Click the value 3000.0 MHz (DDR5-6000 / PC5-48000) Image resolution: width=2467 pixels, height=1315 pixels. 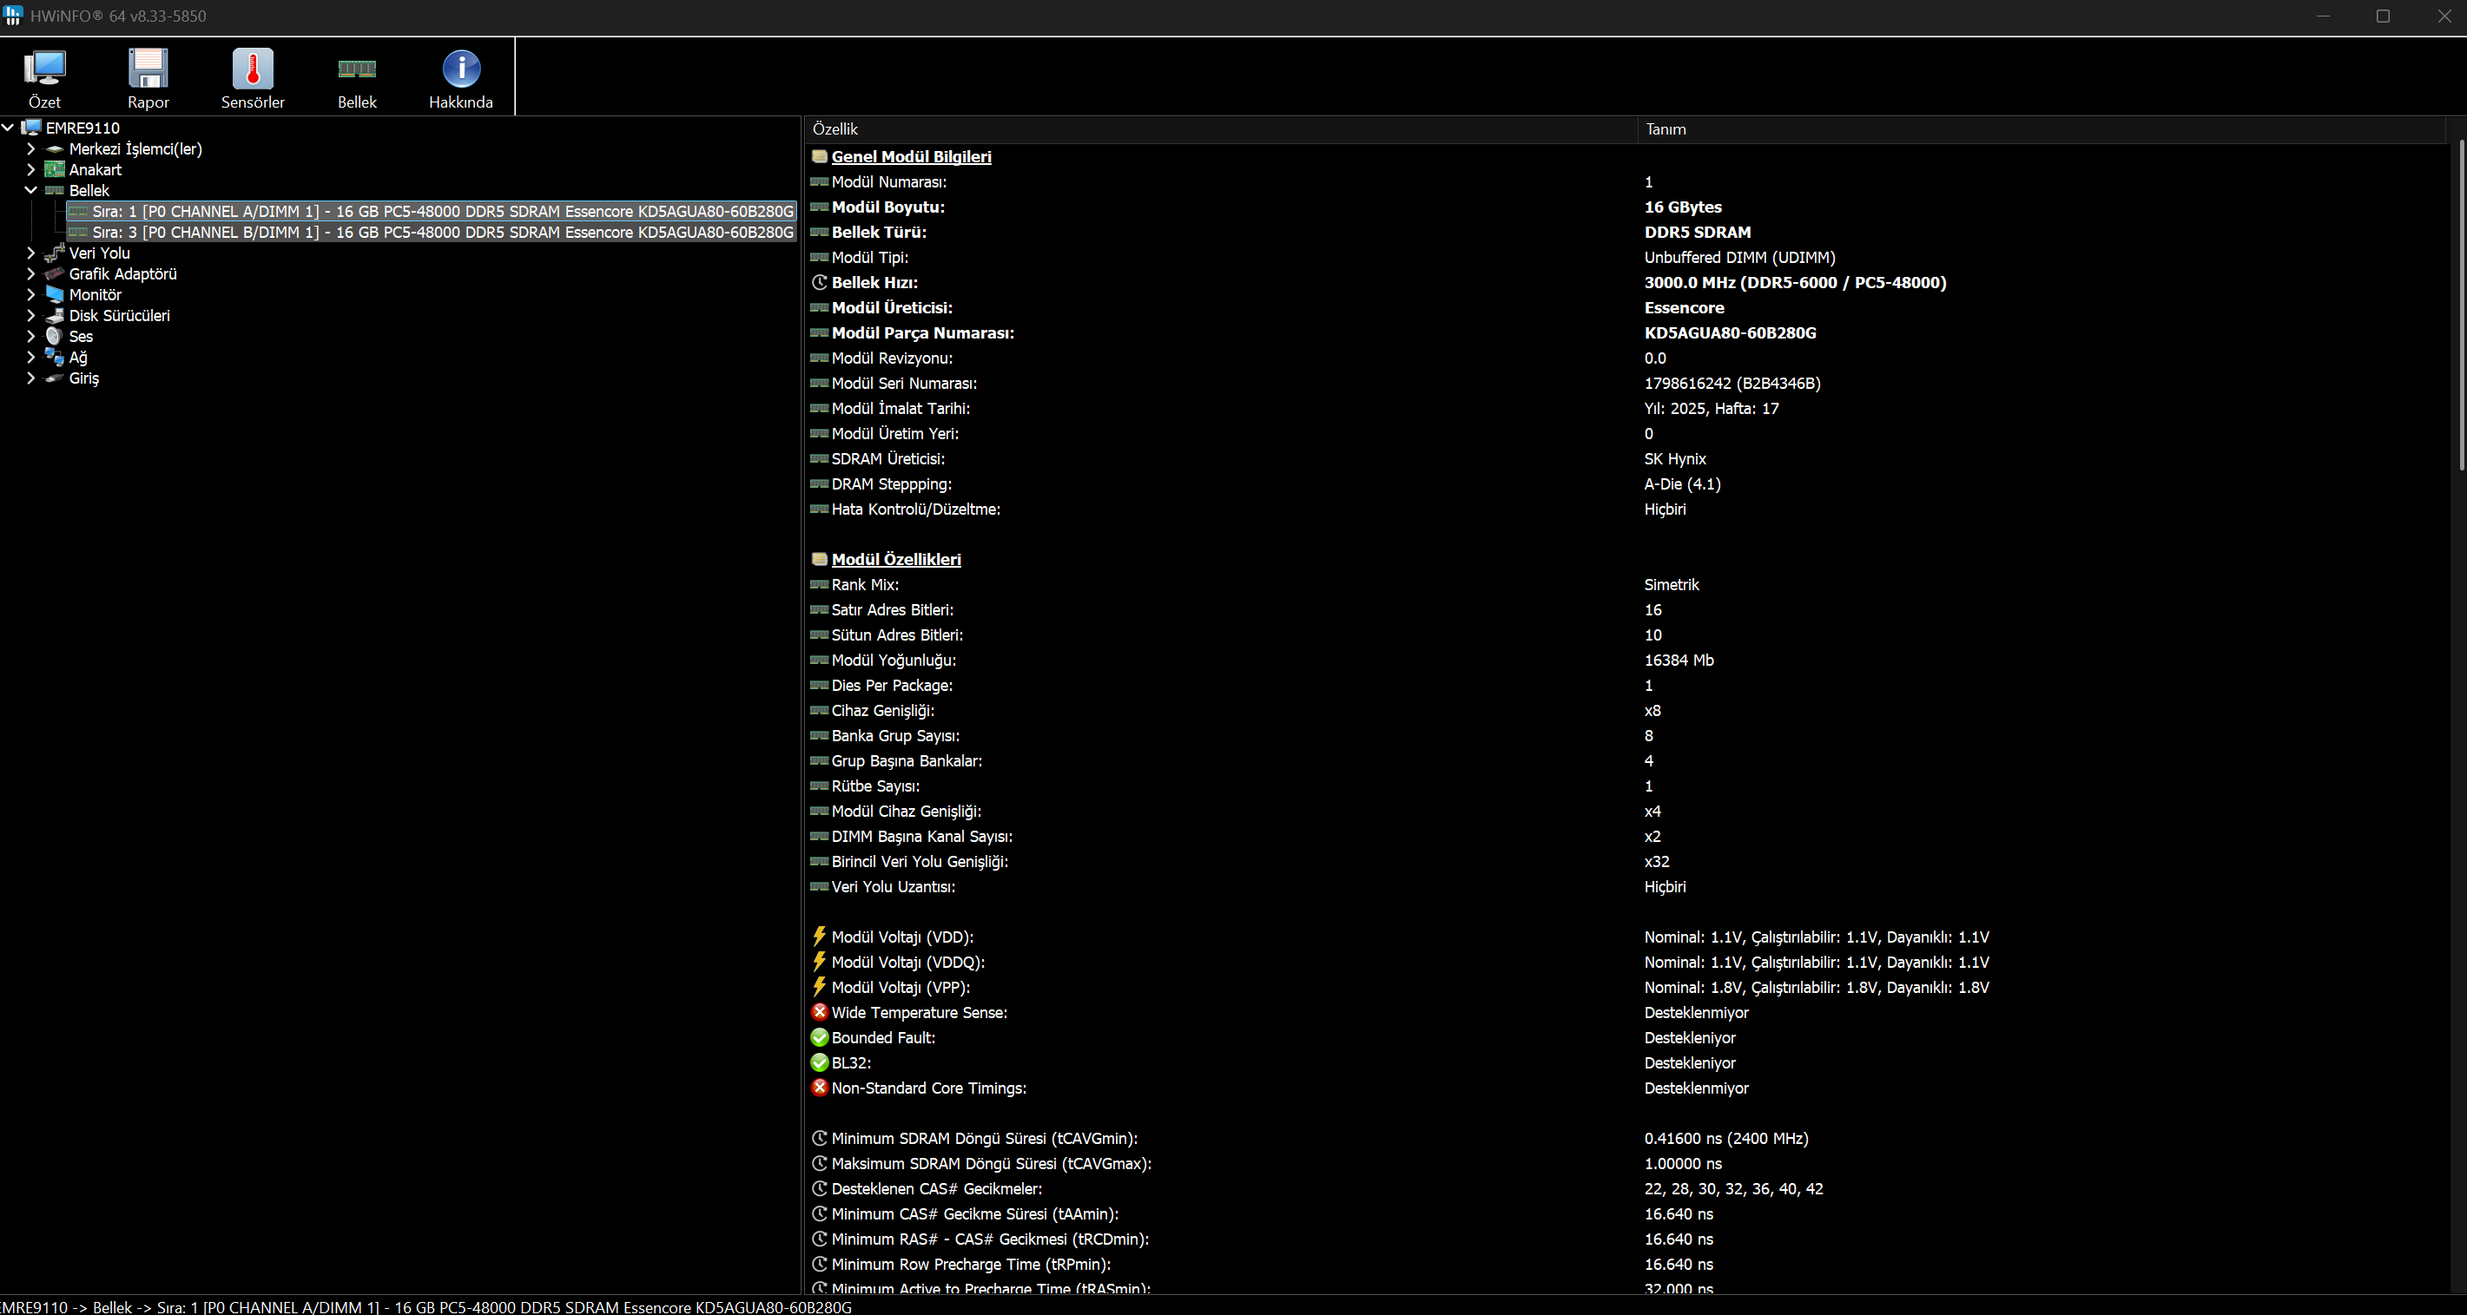[x=1795, y=282]
